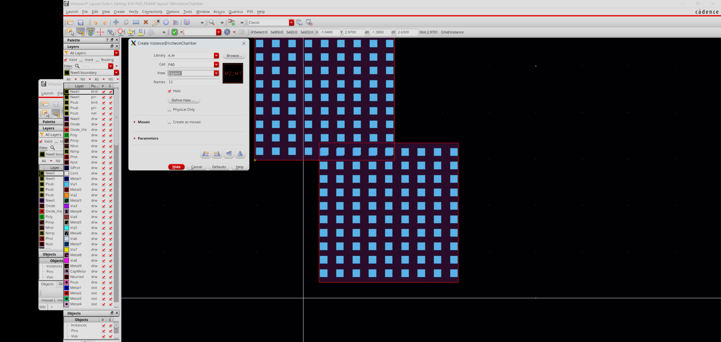721x342 pixels.
Task: Open the Cell dropdown showing PAD
Action: point(216,64)
